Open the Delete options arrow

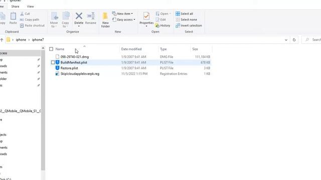(x=79, y=26)
